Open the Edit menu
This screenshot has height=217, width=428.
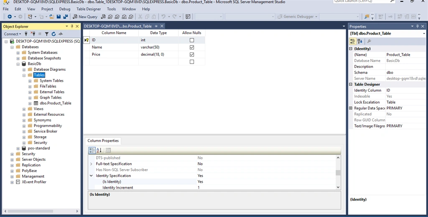(x=18, y=9)
